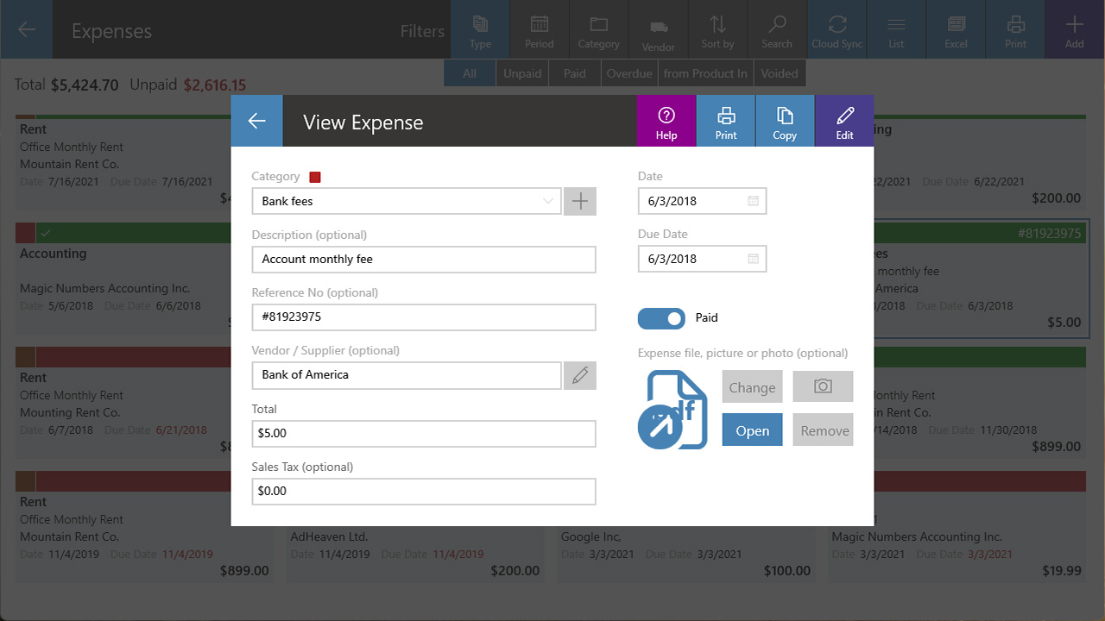Viewport: 1105px width, 621px height.
Task: Open the Due Date calendar picker
Action: (x=753, y=259)
